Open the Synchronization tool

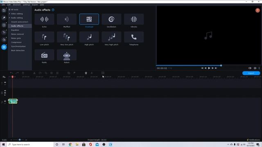(x=18, y=46)
